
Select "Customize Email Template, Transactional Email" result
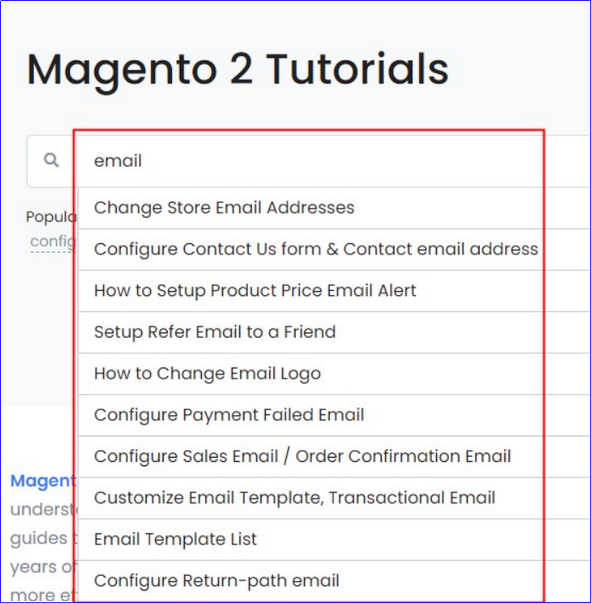pos(310,498)
